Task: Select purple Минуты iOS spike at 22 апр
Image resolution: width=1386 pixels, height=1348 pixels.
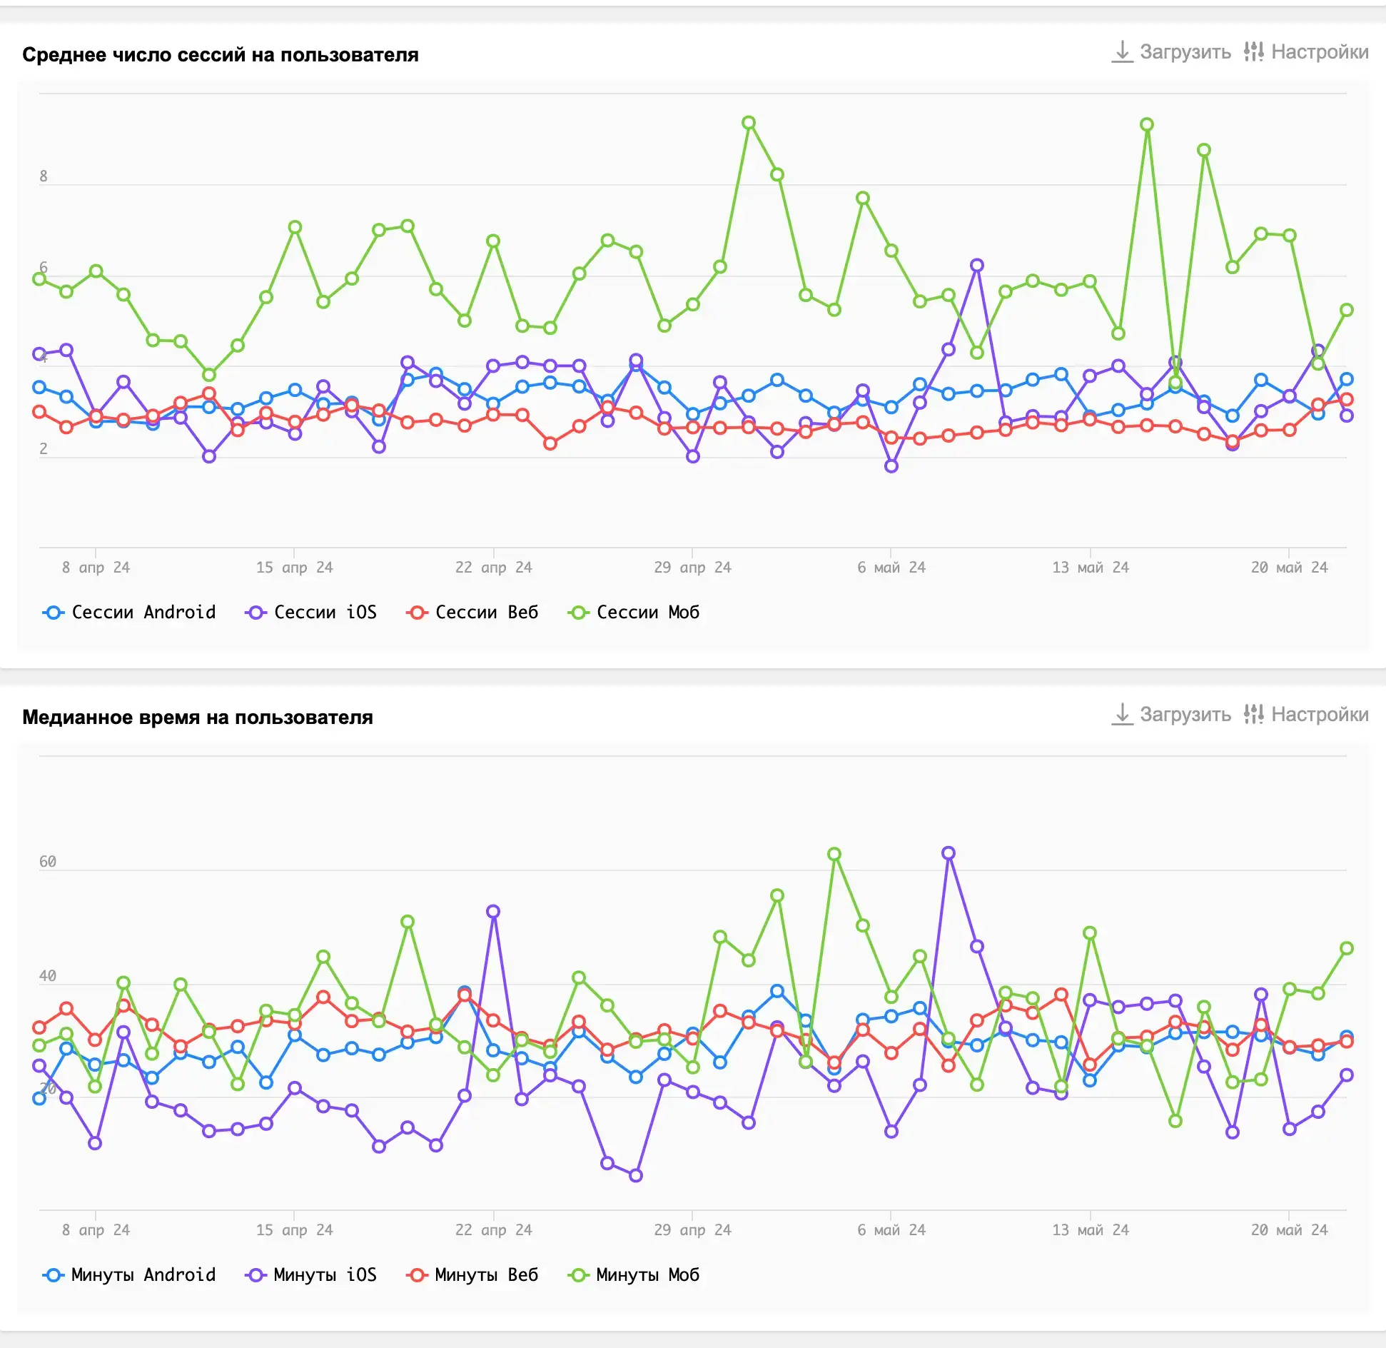Action: 493,912
